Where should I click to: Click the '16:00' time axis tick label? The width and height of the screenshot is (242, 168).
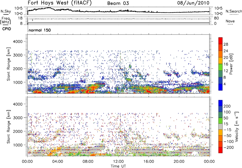point(149,162)
